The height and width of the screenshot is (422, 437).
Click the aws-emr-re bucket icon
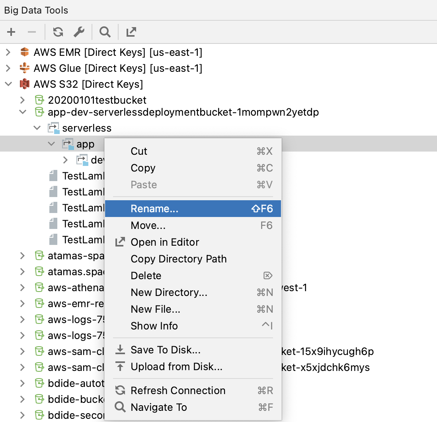tap(39, 303)
